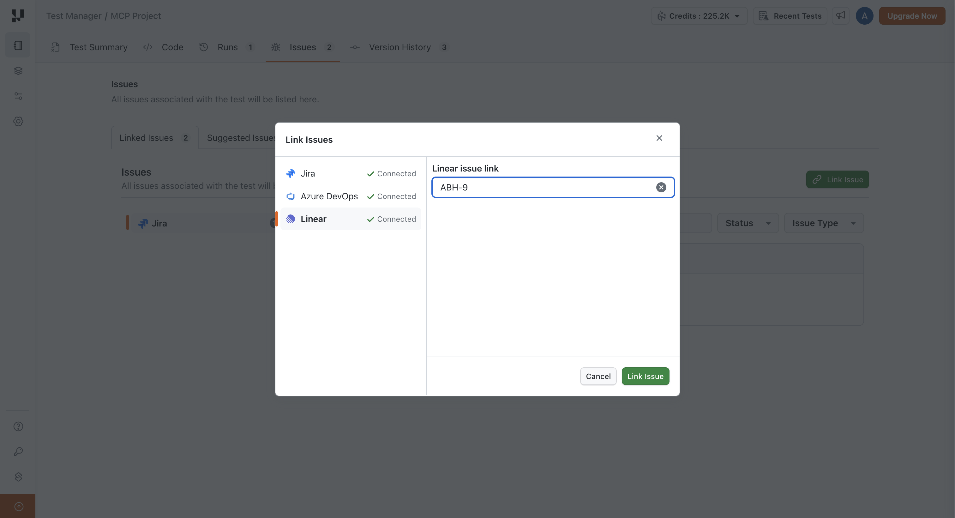This screenshot has width=955, height=518.
Task: Switch to the Issues tab
Action: [x=303, y=47]
